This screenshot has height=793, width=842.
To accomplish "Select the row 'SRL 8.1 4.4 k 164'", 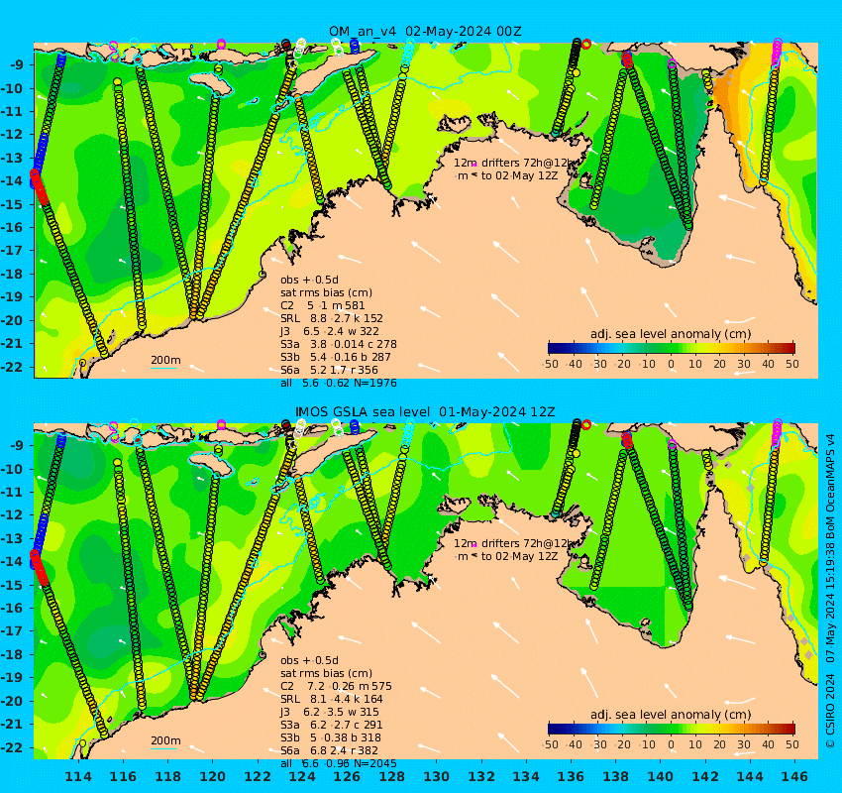I will click(331, 699).
